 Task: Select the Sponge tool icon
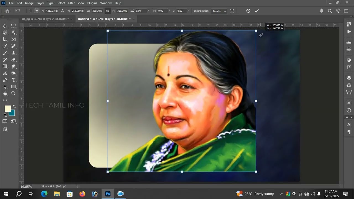click(x=13, y=73)
